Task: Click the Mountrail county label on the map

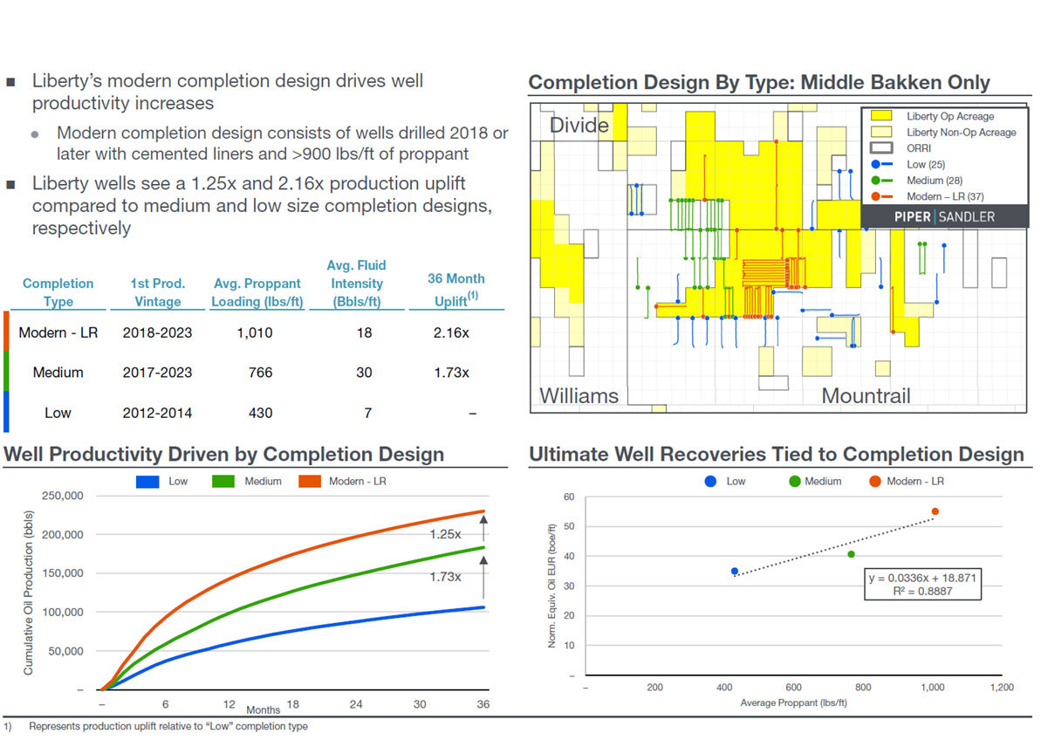Action: point(866,395)
